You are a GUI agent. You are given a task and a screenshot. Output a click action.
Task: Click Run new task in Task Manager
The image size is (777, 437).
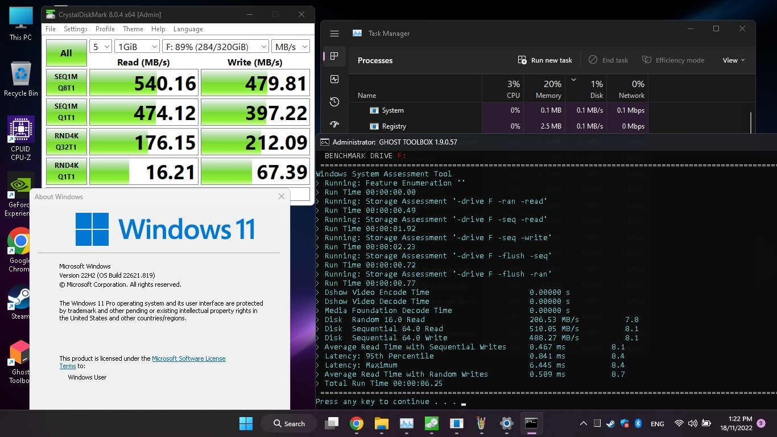(x=545, y=60)
